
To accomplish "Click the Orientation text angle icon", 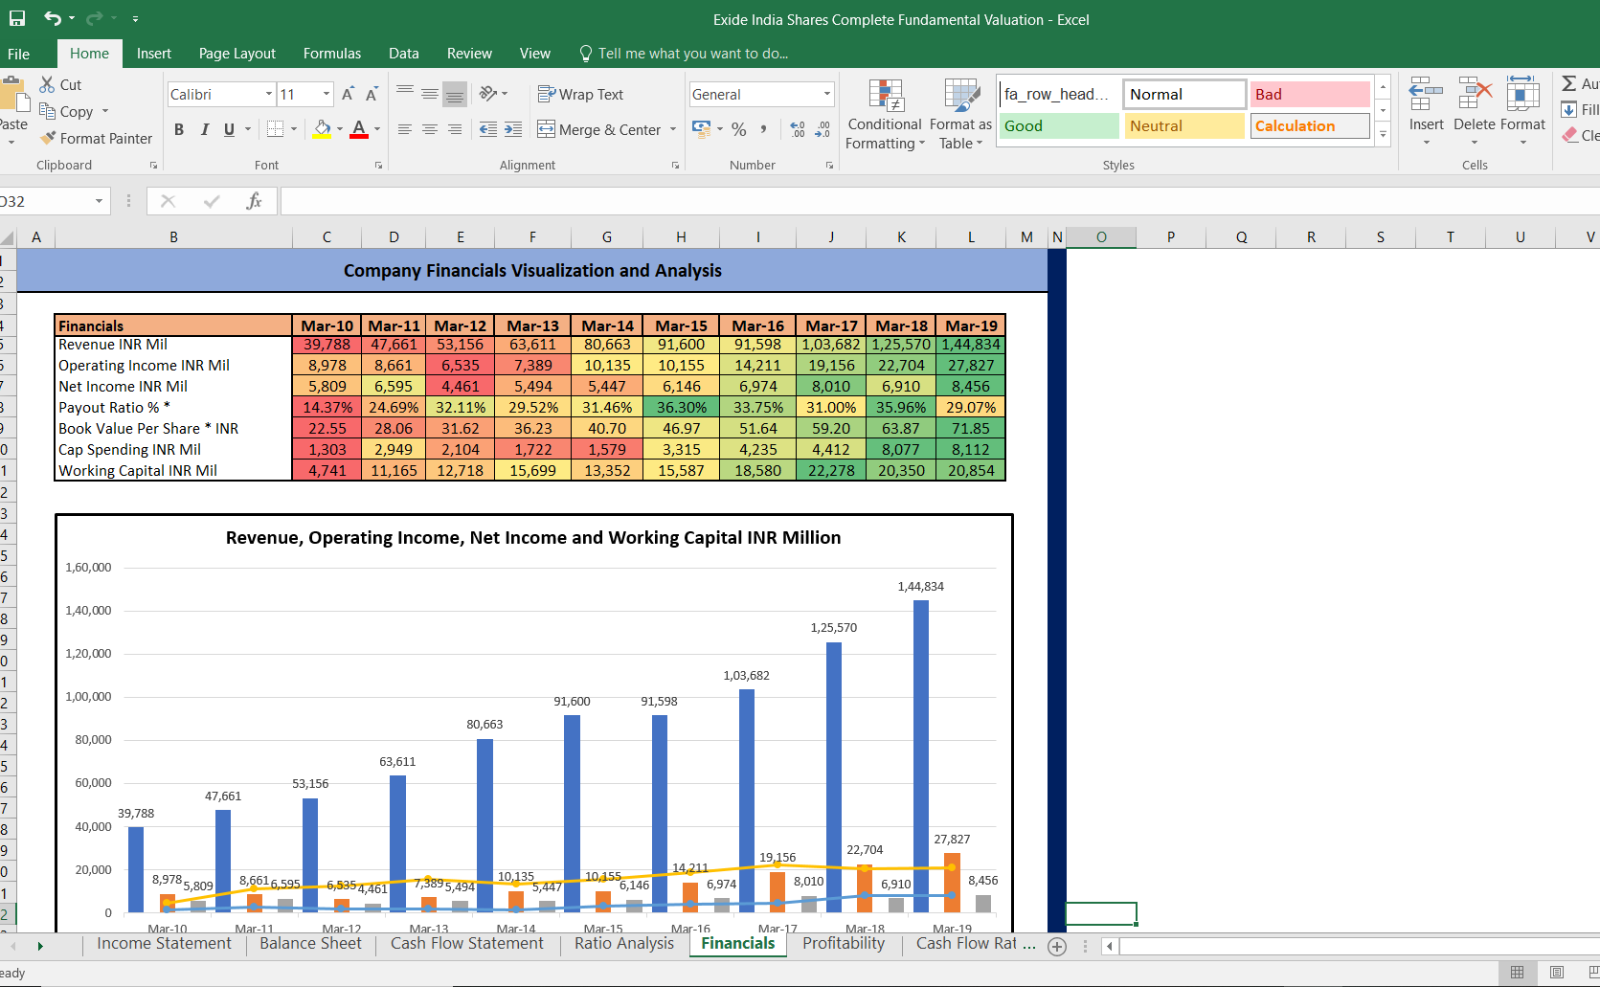I will pos(488,93).
